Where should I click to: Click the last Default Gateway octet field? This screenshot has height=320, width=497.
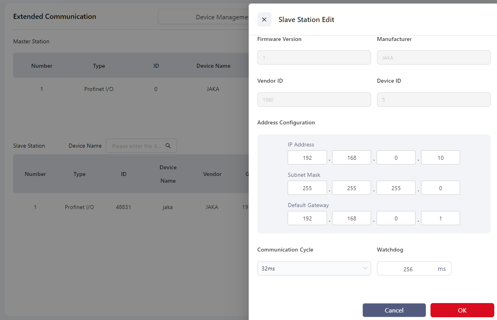click(440, 218)
